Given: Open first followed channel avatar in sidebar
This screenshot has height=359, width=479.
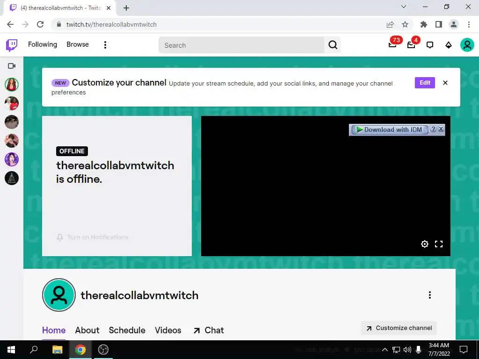Looking at the screenshot, I should 12,85.
